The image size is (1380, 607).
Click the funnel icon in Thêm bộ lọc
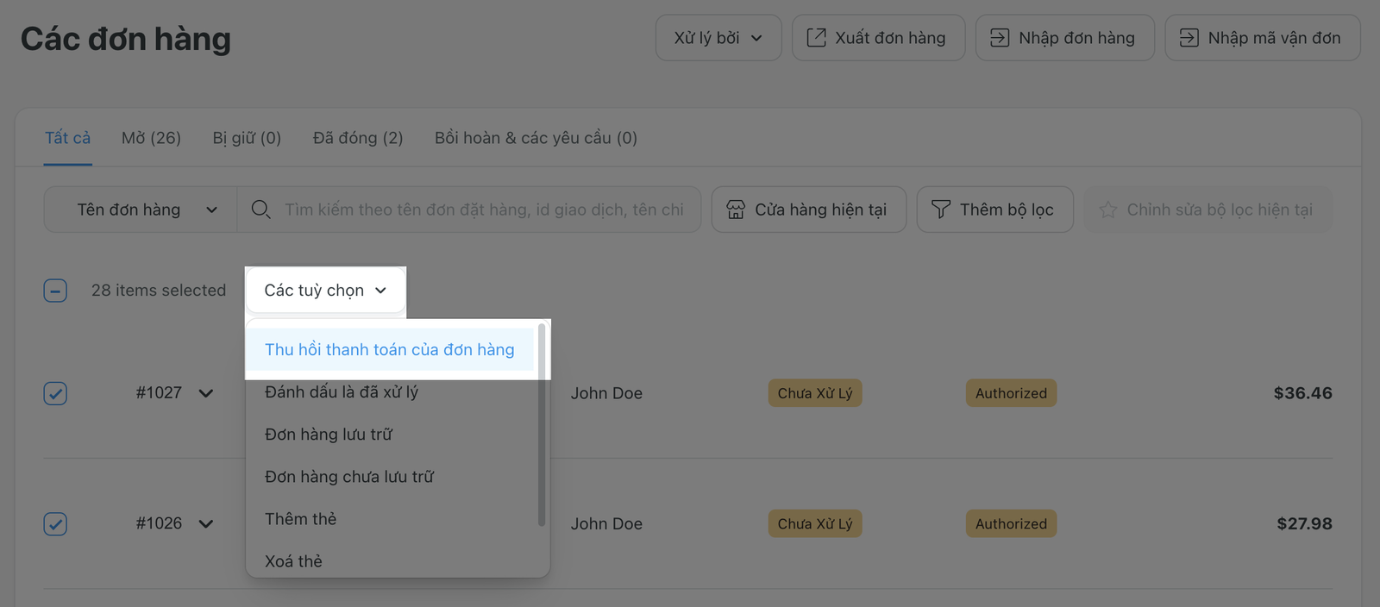click(941, 210)
